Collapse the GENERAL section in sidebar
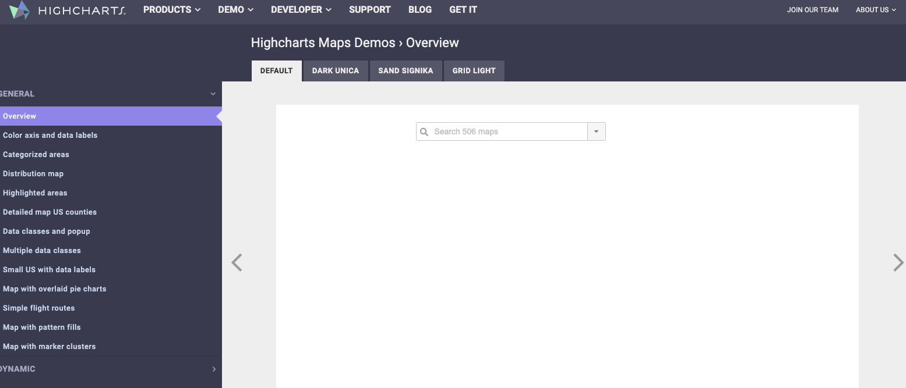906x388 pixels. [x=213, y=94]
